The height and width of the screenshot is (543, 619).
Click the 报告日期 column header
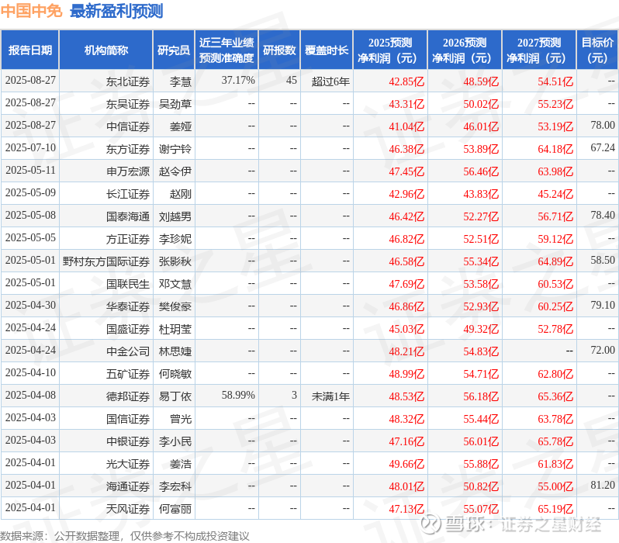(30, 50)
